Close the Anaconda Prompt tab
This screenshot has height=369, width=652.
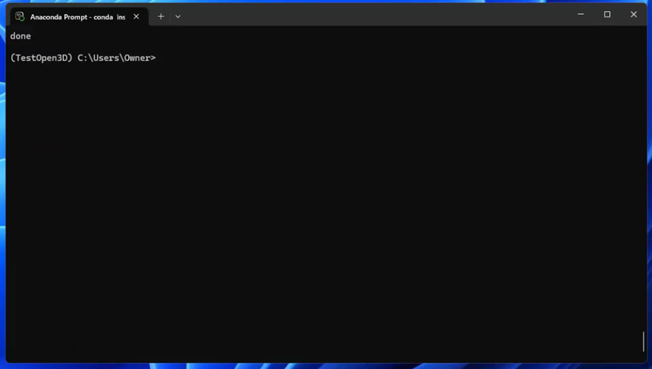[136, 17]
